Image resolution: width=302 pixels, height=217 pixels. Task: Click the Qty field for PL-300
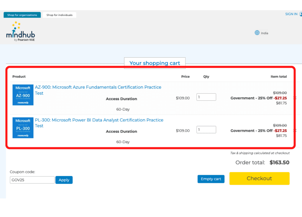[206, 129]
